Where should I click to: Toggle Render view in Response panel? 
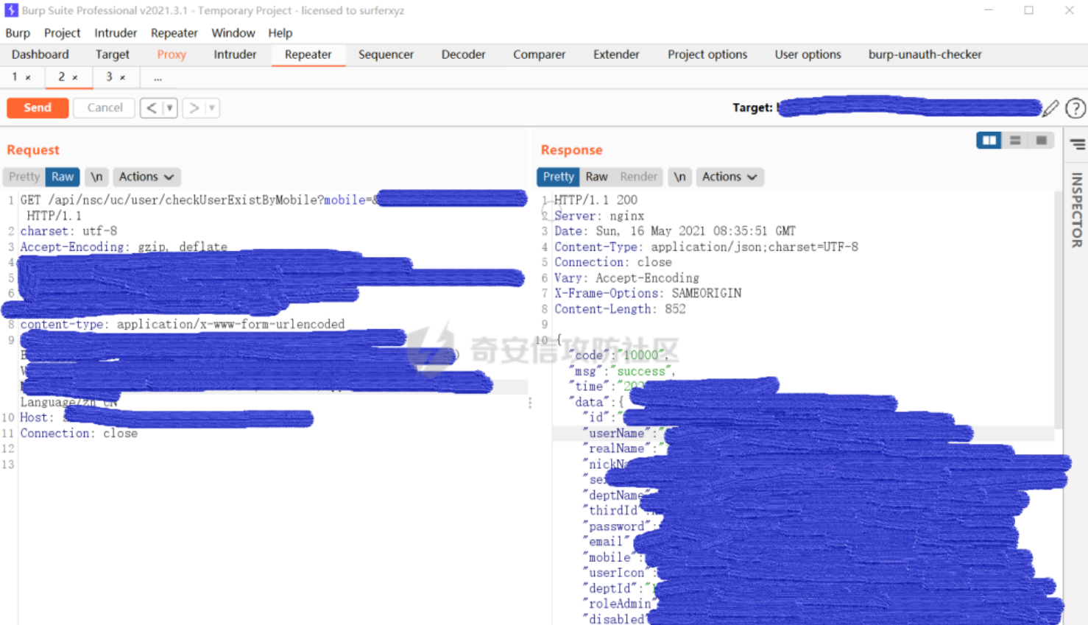click(638, 177)
